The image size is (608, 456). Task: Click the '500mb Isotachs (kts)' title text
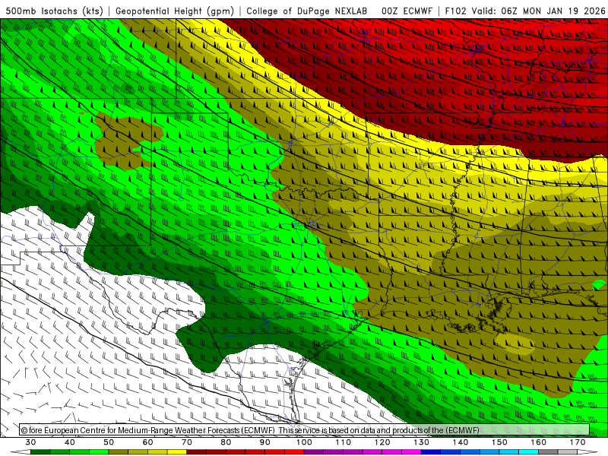pyautogui.click(x=55, y=11)
